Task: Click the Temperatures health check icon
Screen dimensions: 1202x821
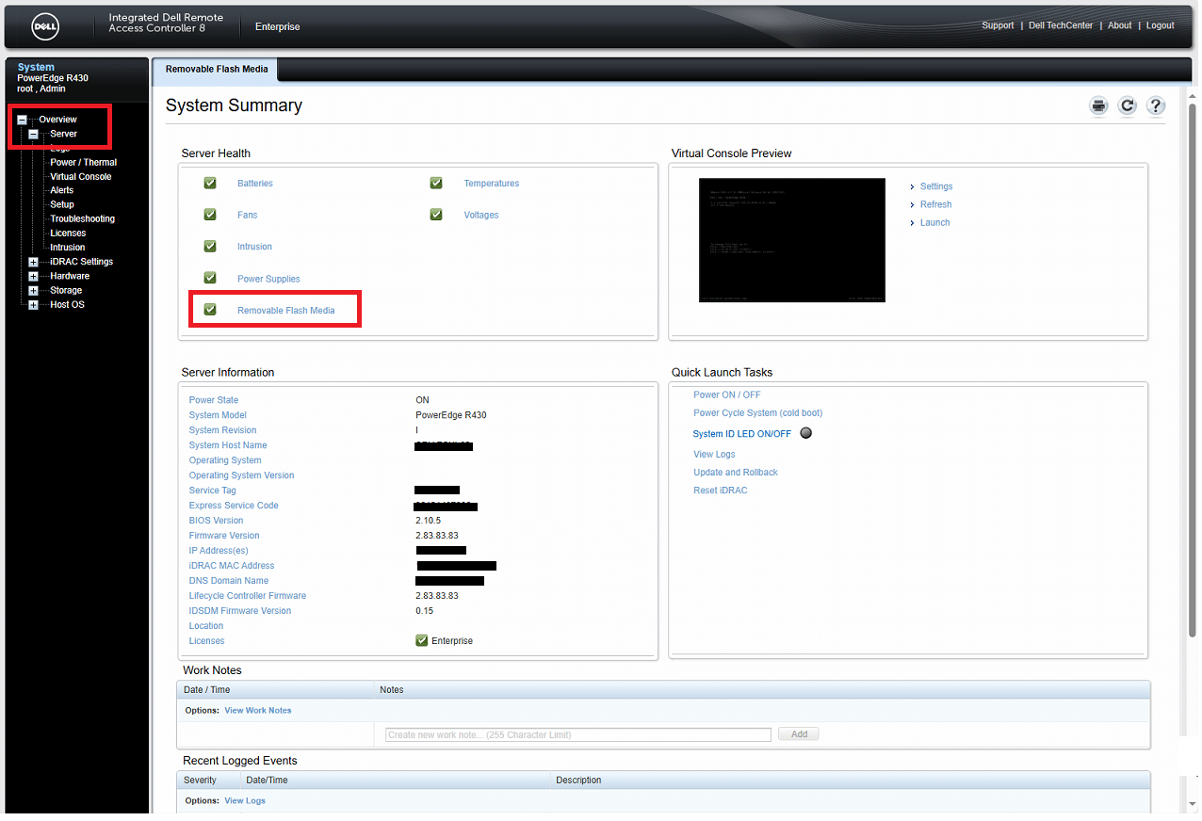Action: [436, 183]
